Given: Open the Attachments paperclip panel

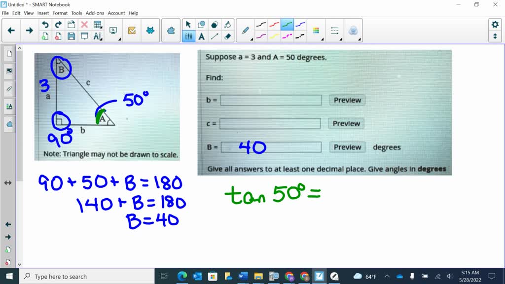Looking at the screenshot, I should 8,89.
